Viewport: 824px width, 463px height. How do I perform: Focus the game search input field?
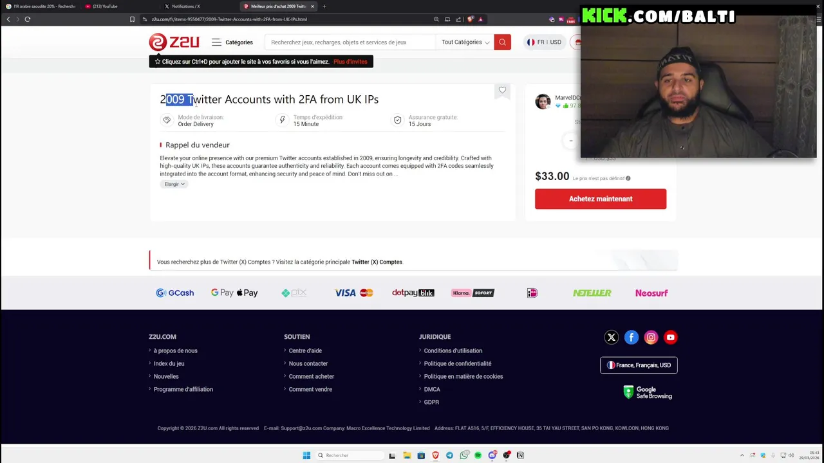point(350,42)
